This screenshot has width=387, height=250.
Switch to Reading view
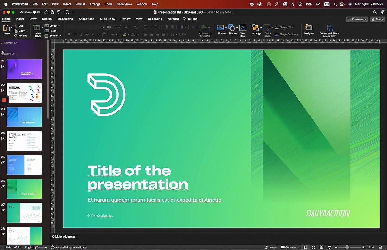[321, 247]
